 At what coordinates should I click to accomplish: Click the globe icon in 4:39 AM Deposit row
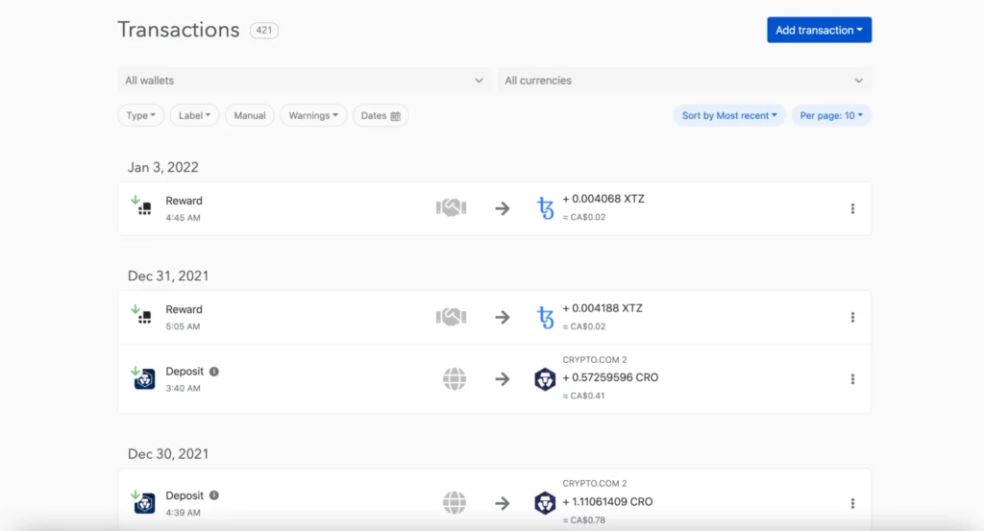pyautogui.click(x=455, y=503)
